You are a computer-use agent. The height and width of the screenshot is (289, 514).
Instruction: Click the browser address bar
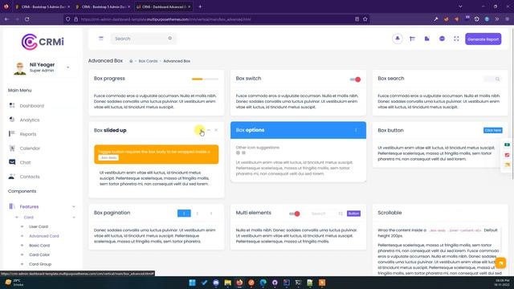(216, 19)
